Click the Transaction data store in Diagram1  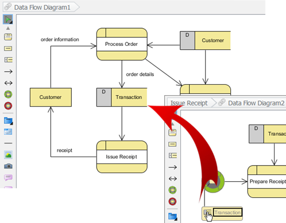[x=122, y=97]
